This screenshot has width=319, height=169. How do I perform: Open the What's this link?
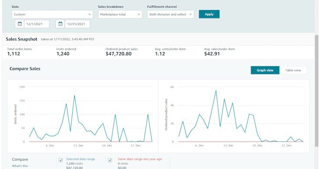[20, 166]
